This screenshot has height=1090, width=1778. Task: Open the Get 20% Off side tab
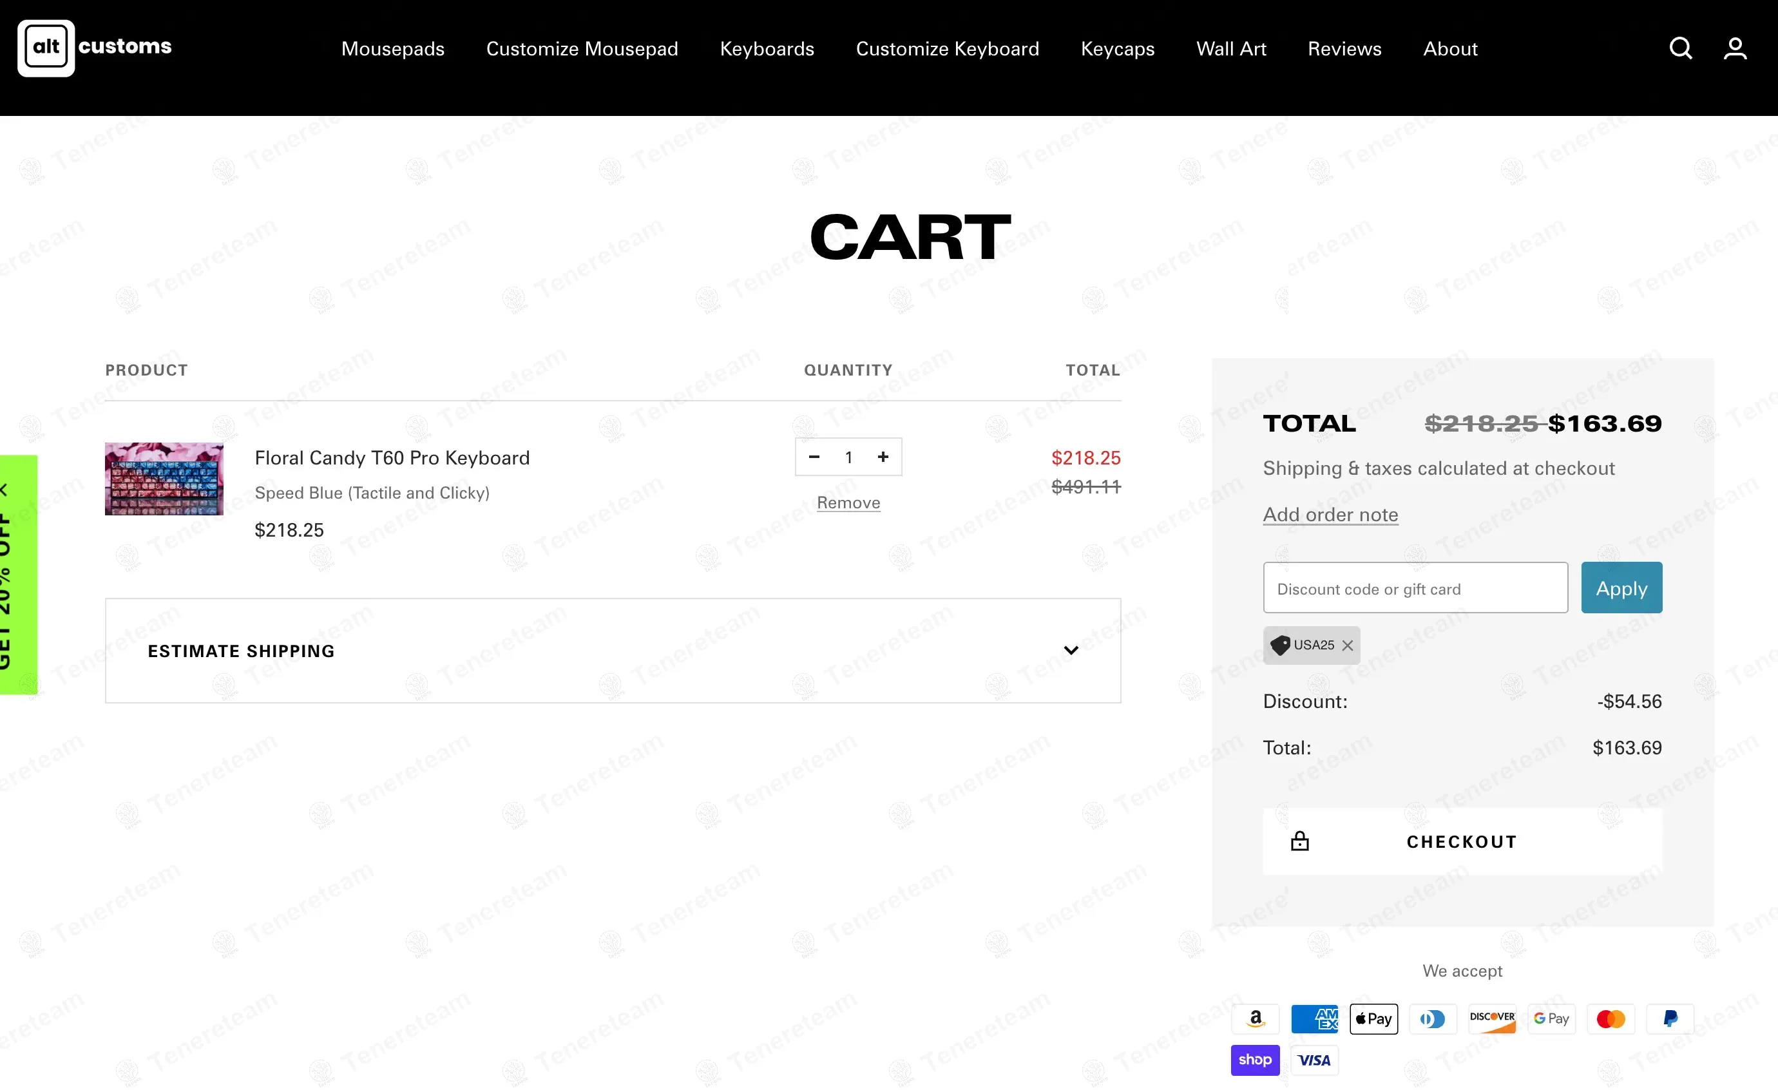18,575
